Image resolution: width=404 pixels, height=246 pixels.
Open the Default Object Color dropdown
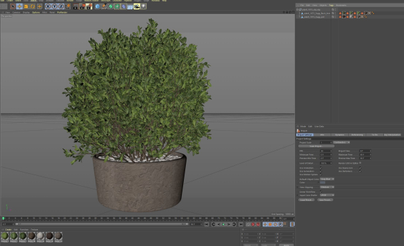tap(327, 179)
